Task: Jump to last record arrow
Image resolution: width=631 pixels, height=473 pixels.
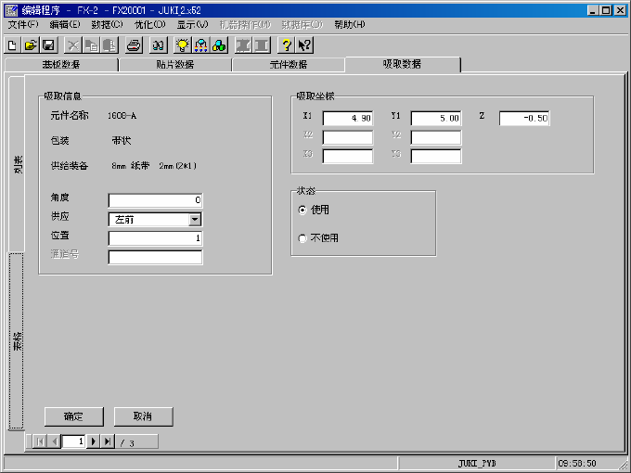Action: (108, 441)
